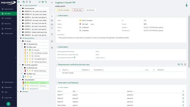
Task: Collapse the Automation section
Action: tap(57, 47)
